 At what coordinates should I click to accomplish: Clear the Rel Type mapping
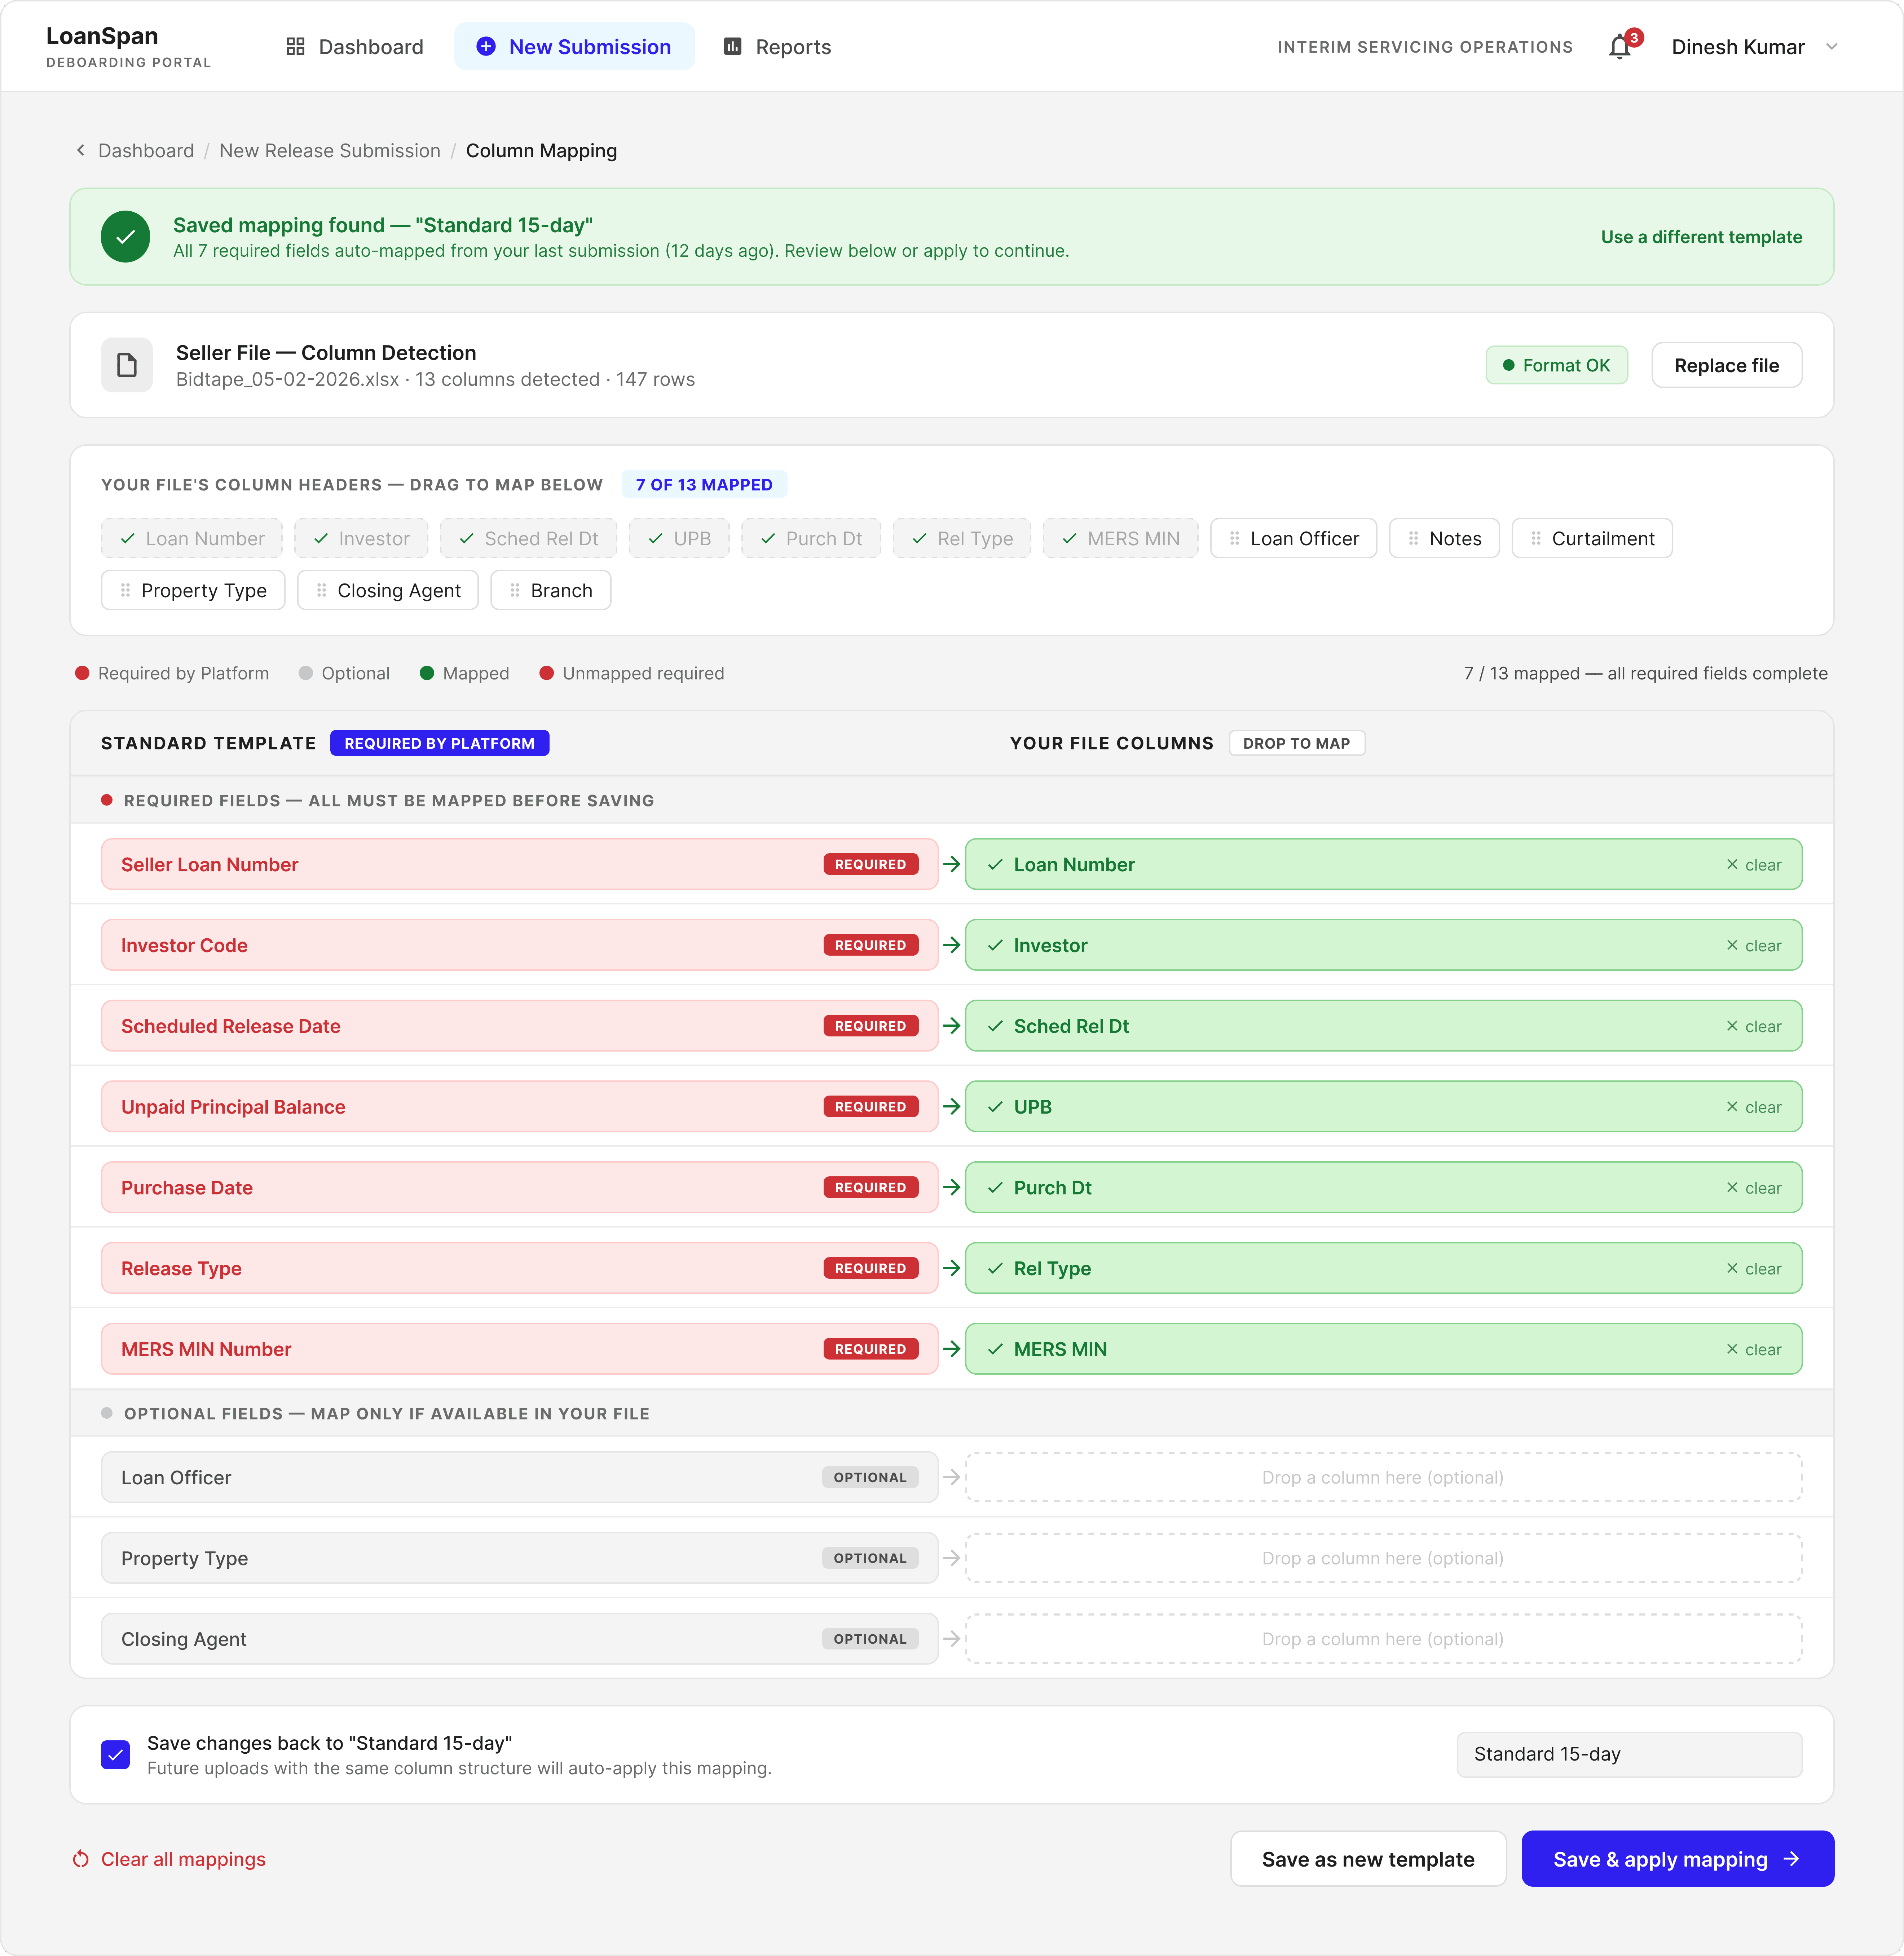(1754, 1269)
